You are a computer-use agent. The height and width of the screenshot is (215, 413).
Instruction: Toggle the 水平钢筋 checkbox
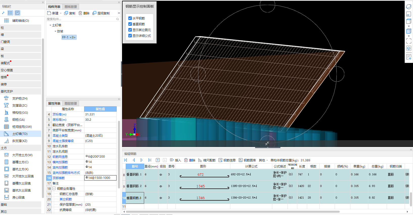[x=130, y=18]
